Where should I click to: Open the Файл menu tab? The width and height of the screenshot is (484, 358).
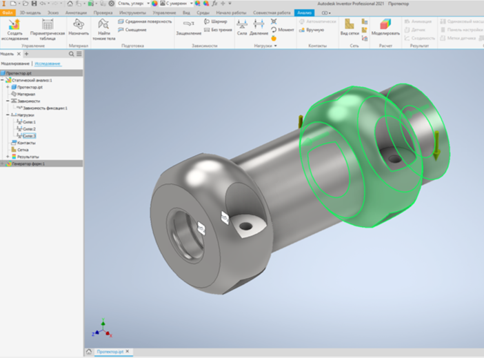[8, 13]
